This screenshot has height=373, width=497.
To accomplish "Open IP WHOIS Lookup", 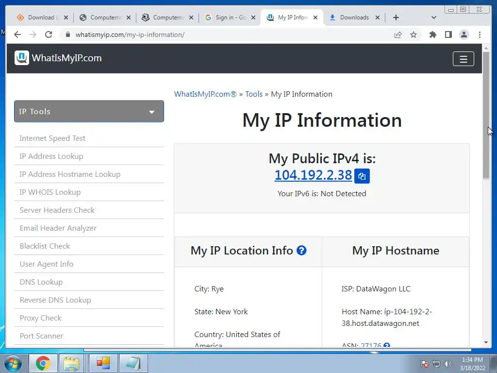I will pyautogui.click(x=50, y=192).
